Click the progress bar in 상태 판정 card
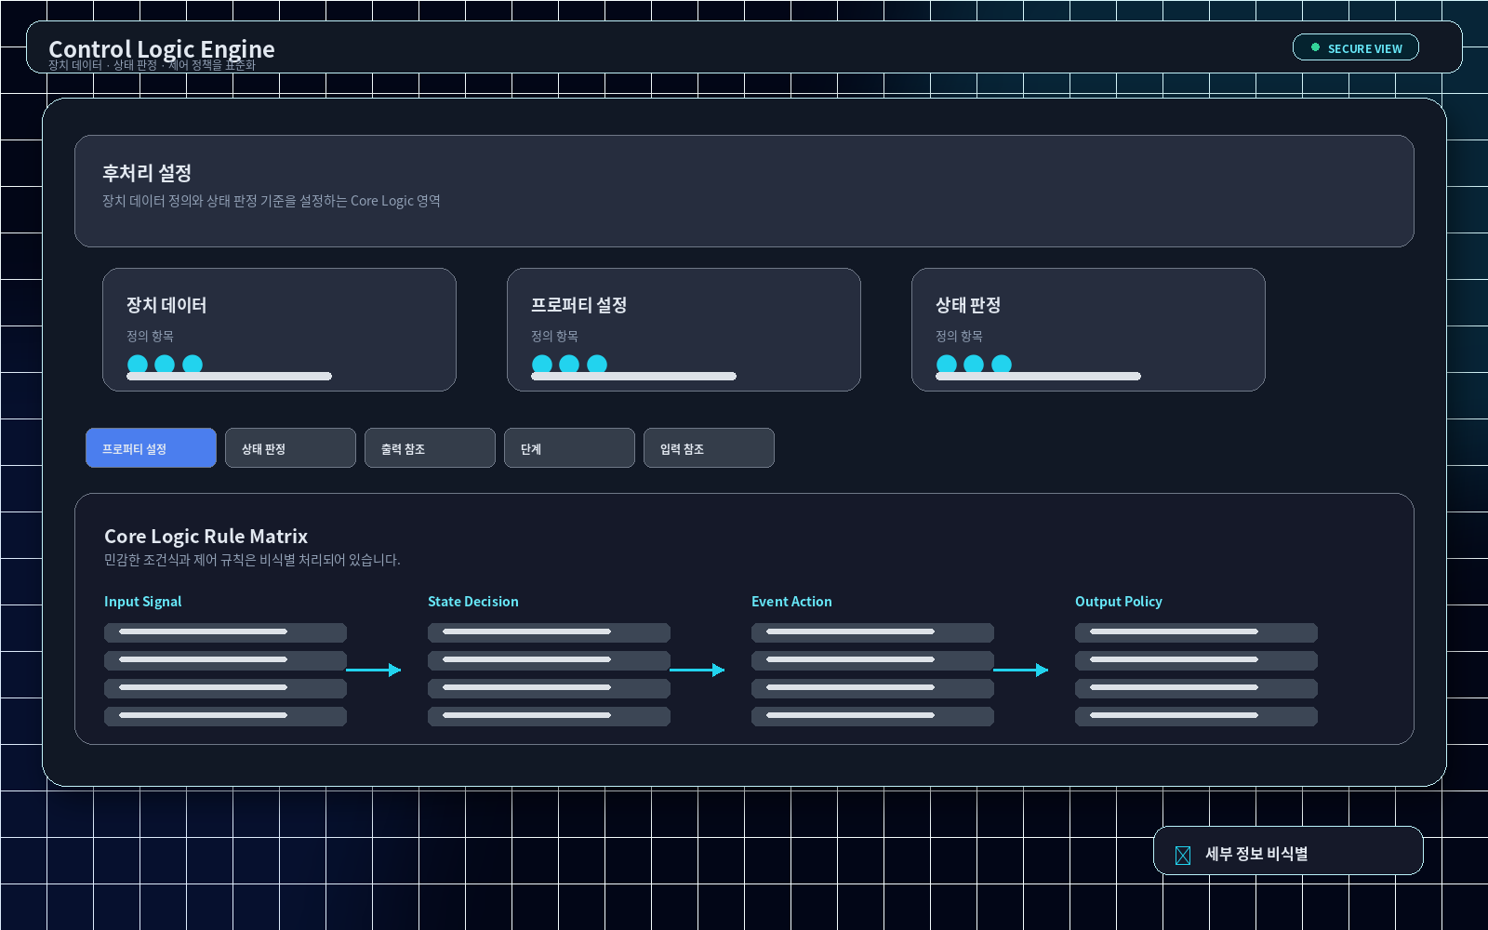 click(1038, 377)
